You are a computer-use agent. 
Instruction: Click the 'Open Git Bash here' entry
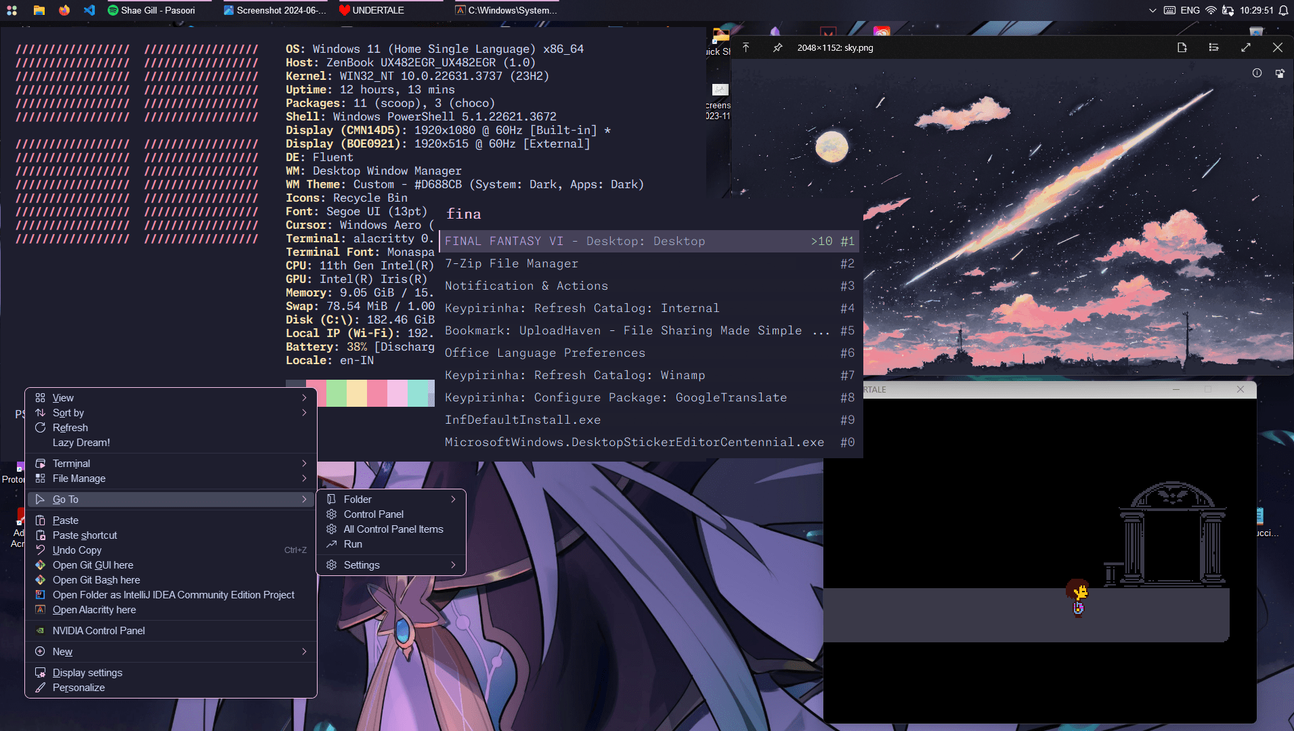tap(171, 580)
